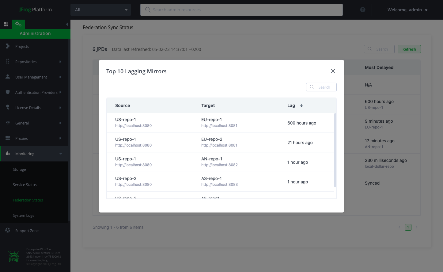Click the magnifier icon in the dialog search
The image size is (443, 272).
[312, 87]
